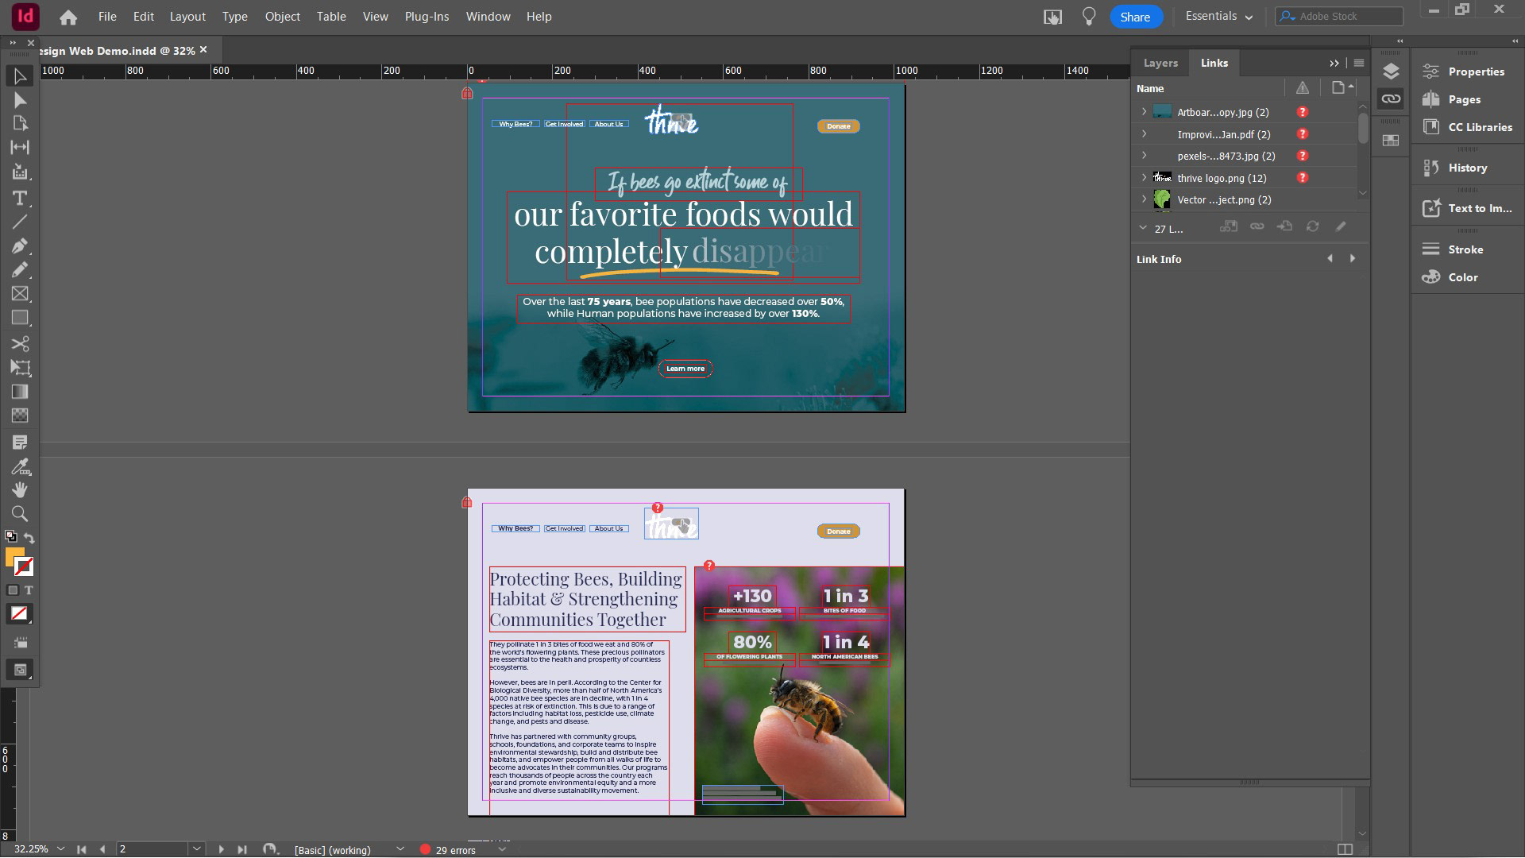The width and height of the screenshot is (1525, 858).
Task: Switch to the Layers tab
Action: 1160,63
